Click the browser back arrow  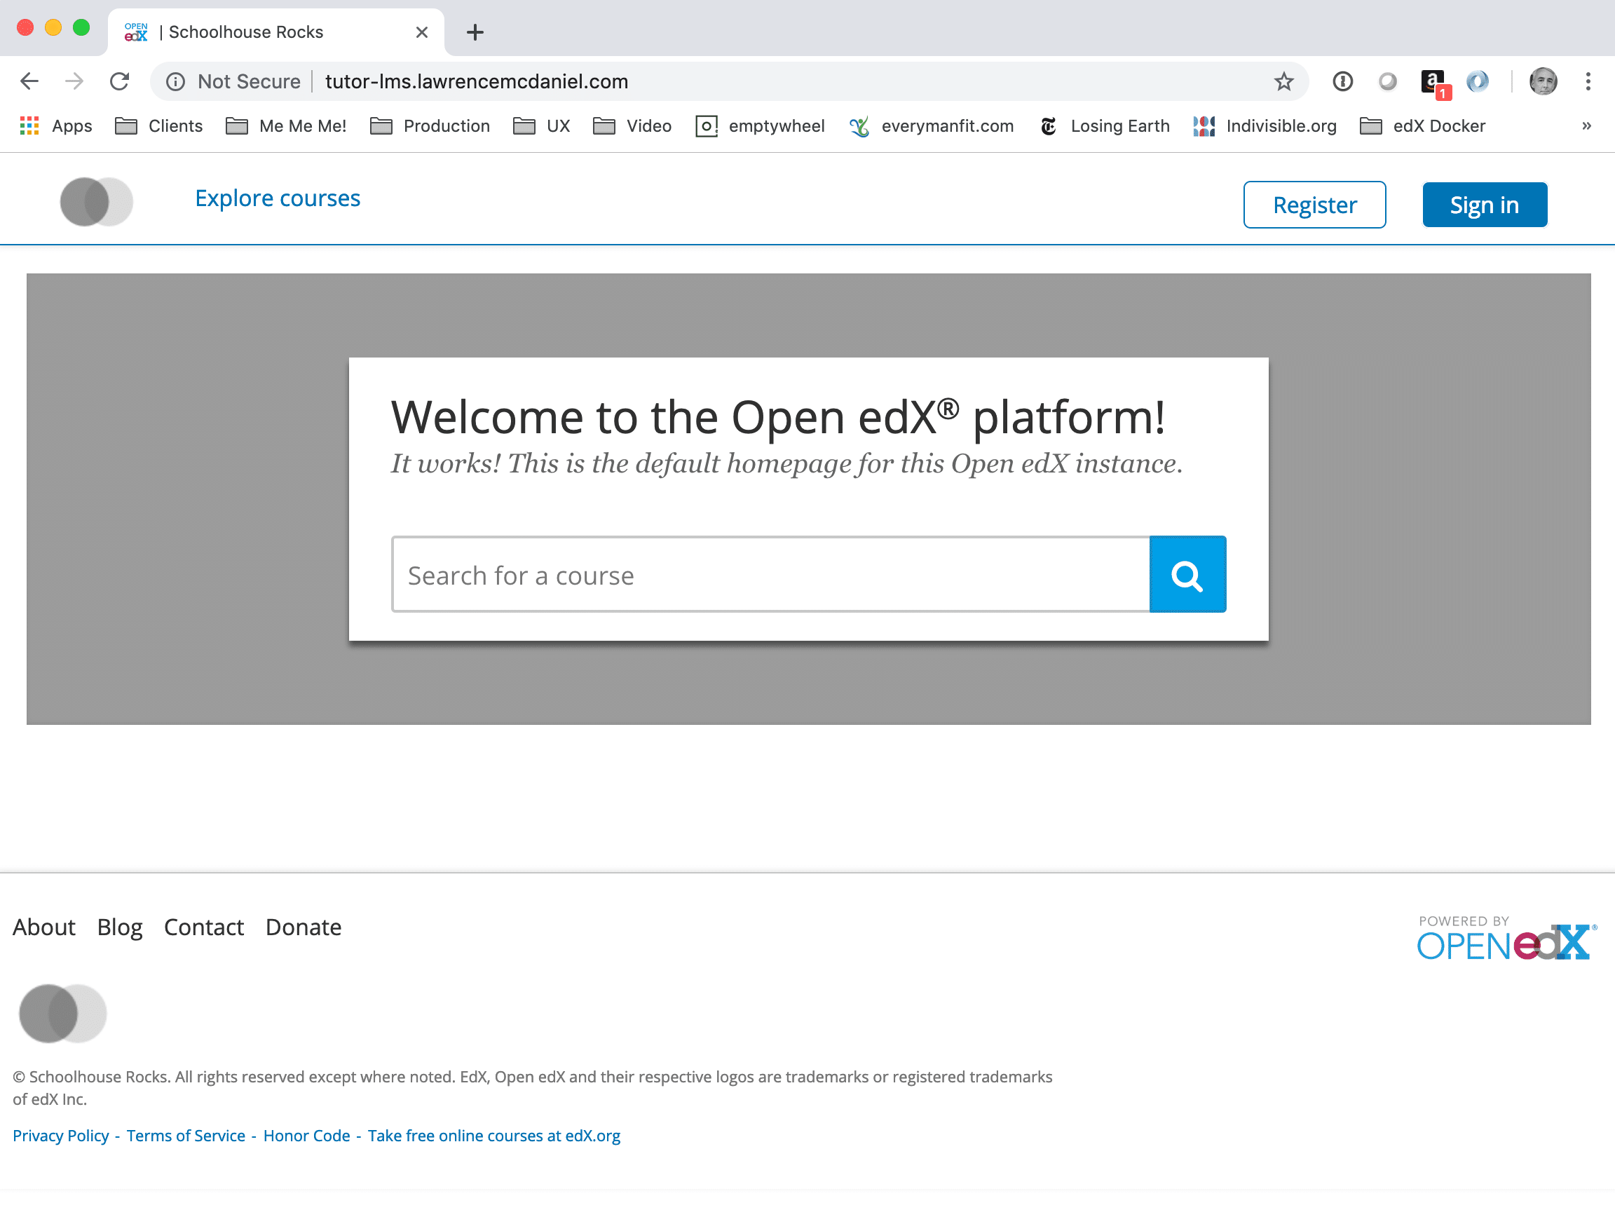[x=29, y=81]
